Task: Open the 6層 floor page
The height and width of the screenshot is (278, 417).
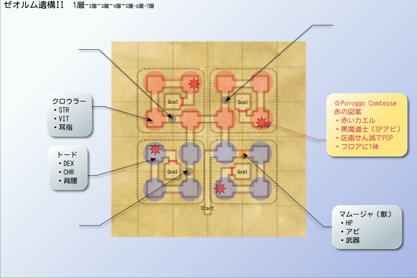Action: pos(139,7)
